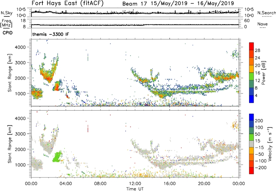Click the "1000" range tick in the power panel
This screenshot has height=191, width=276.
click(20, 93)
